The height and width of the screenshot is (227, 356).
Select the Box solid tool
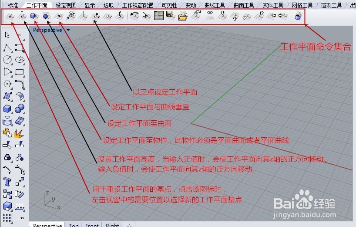click(7, 108)
